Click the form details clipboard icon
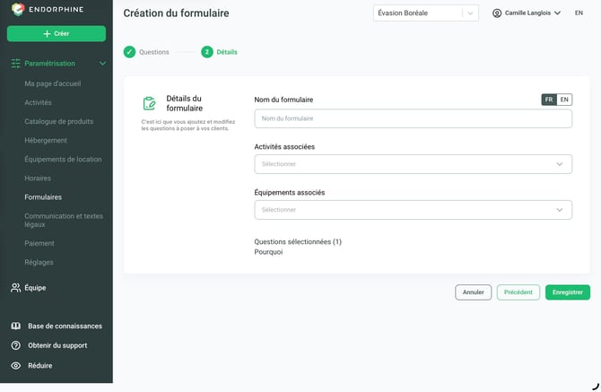601x392 pixels. [149, 103]
